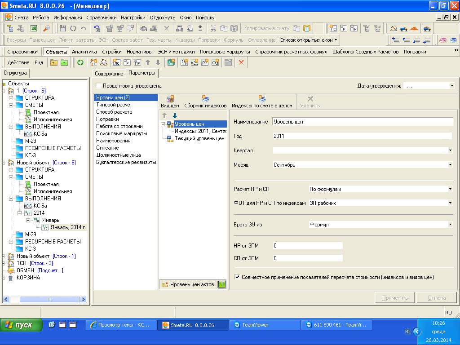Open Дата утверждения date dropdown
This screenshot has height=345, width=460.
[x=452, y=86]
